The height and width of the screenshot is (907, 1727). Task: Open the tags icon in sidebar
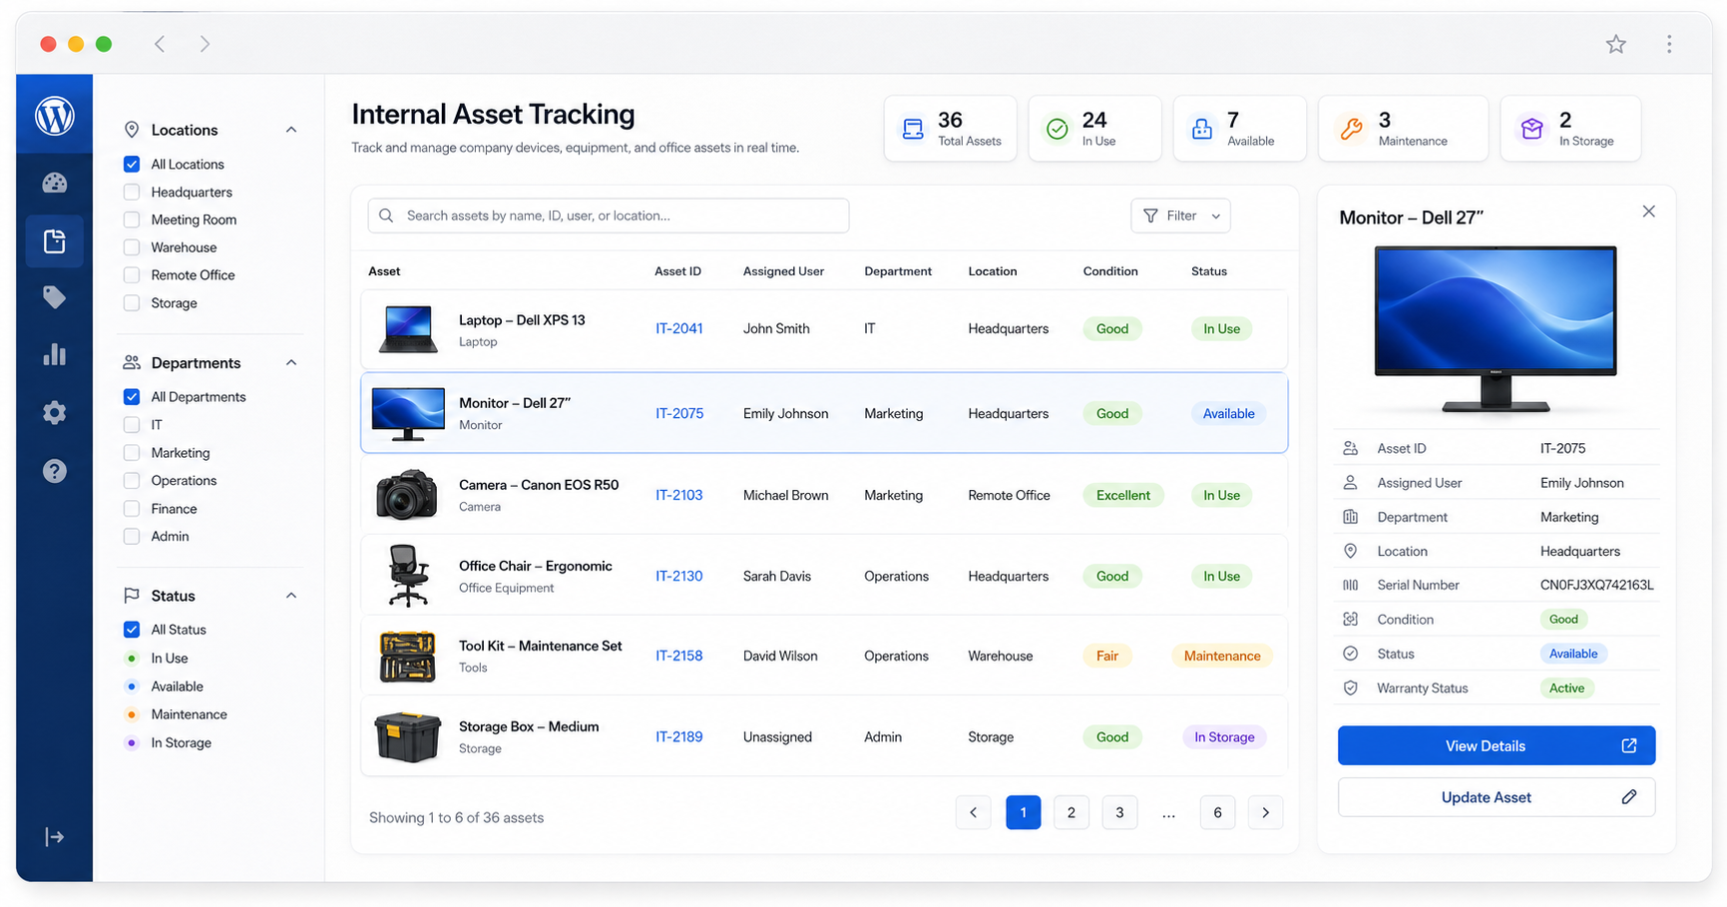pos(55,297)
